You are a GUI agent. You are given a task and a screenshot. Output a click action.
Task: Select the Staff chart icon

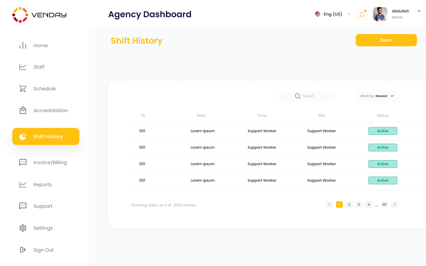point(23,67)
